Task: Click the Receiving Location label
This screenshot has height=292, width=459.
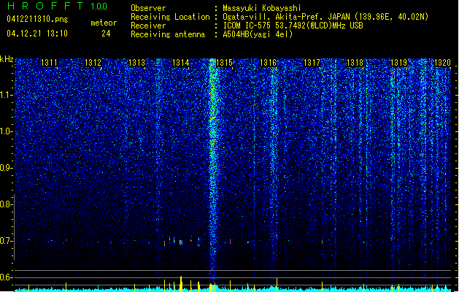Action: [x=170, y=17]
